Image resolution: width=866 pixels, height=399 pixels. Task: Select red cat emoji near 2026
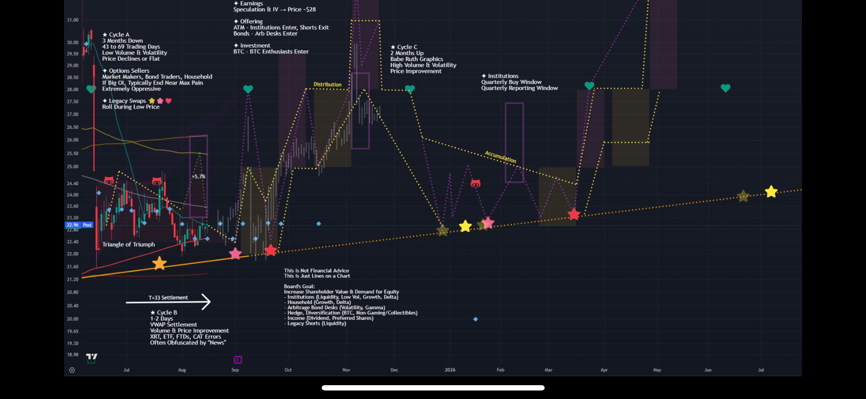(x=475, y=184)
